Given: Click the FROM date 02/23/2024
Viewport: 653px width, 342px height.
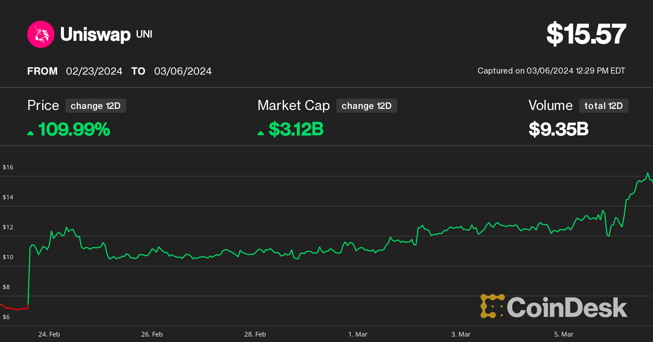Looking at the screenshot, I should point(94,71).
